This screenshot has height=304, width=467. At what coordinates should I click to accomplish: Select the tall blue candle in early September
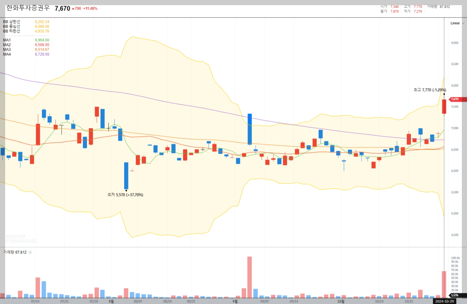pos(250,129)
